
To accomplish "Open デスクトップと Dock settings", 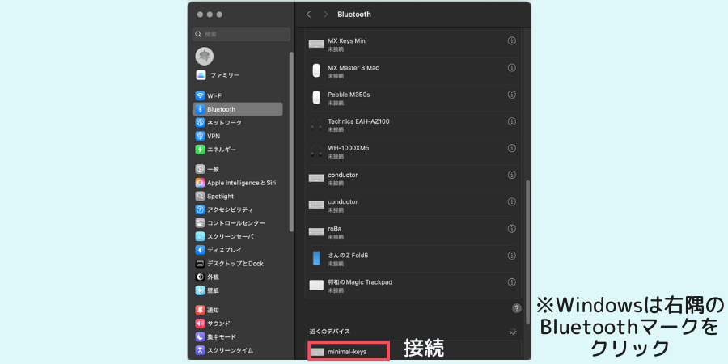I will (238, 264).
